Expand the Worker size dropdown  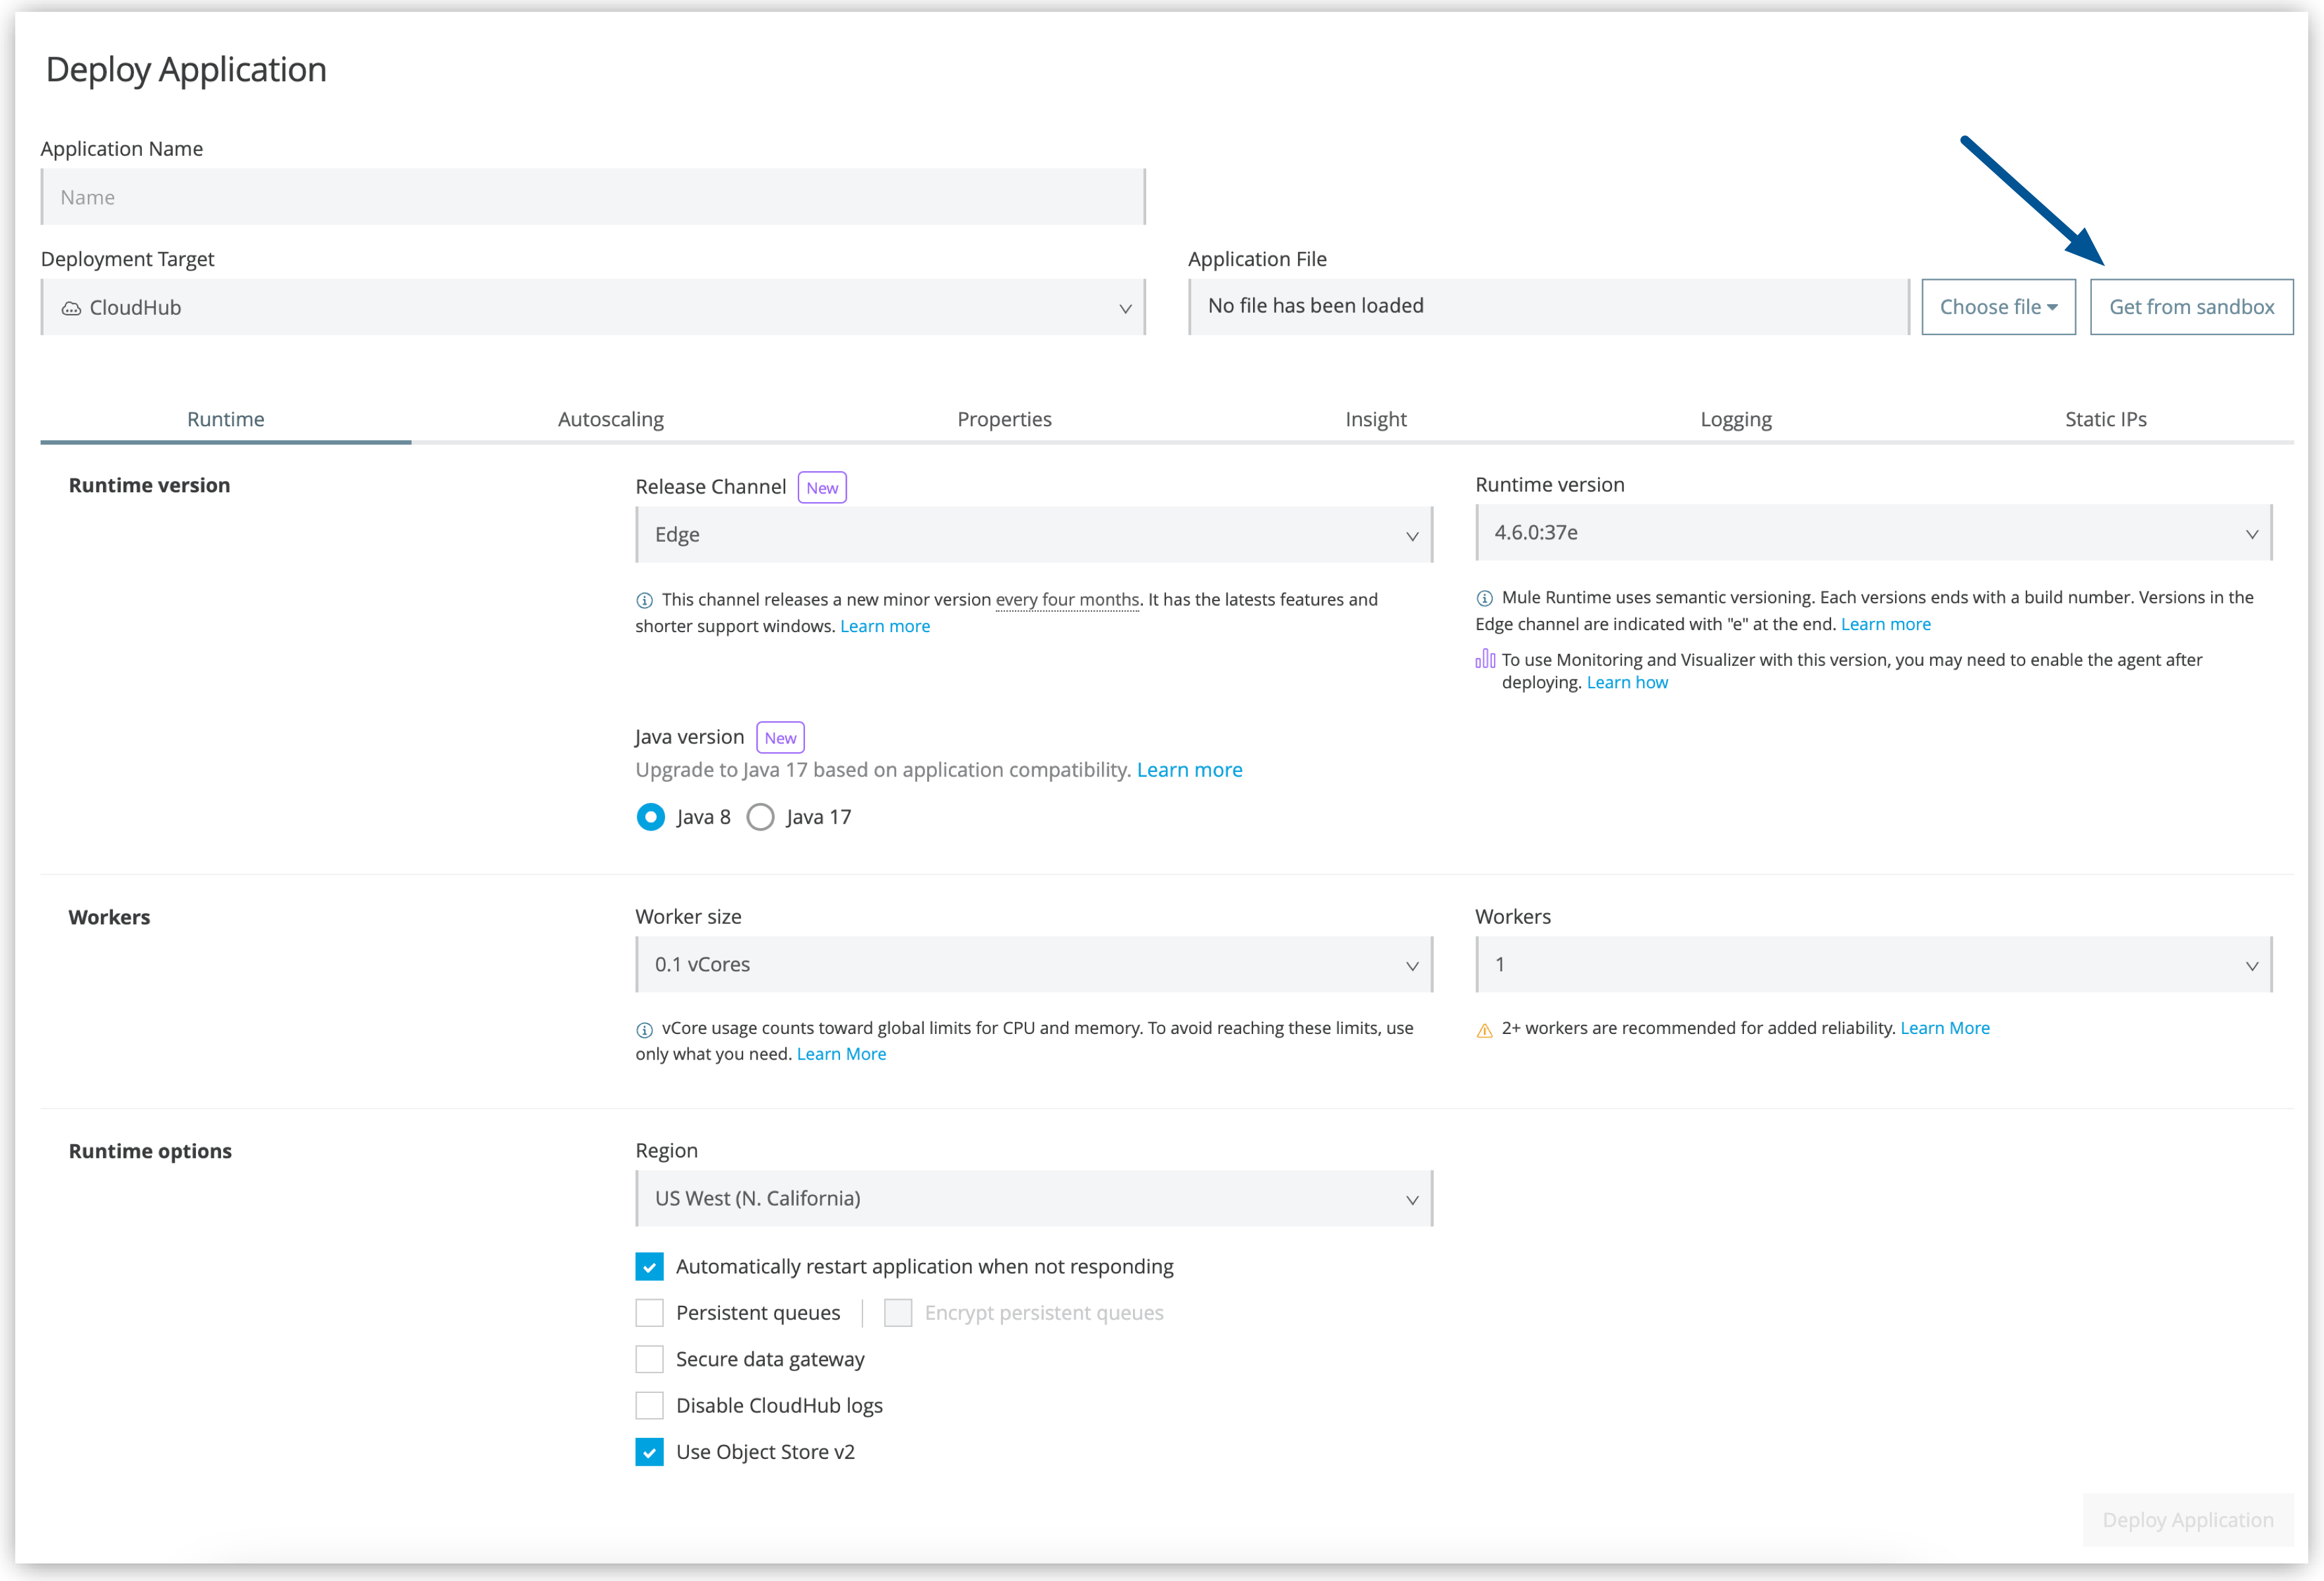[1032, 965]
